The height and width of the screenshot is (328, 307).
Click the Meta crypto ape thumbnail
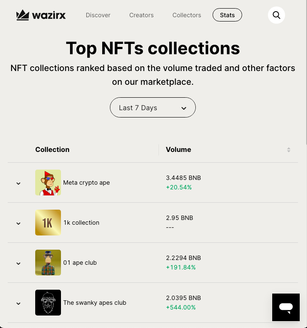[48, 183]
